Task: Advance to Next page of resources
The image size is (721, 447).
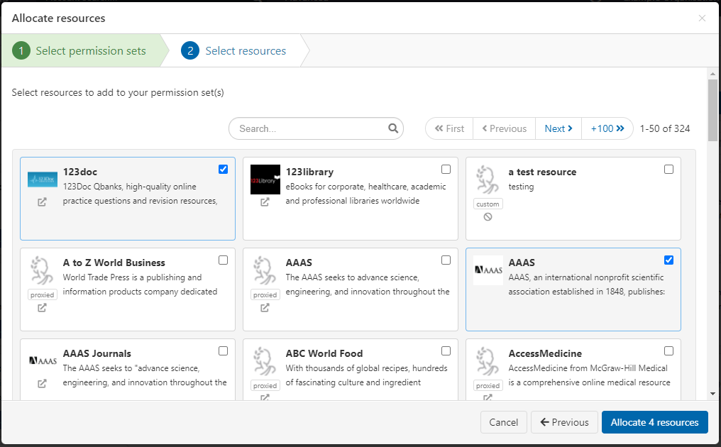Action: (558, 128)
